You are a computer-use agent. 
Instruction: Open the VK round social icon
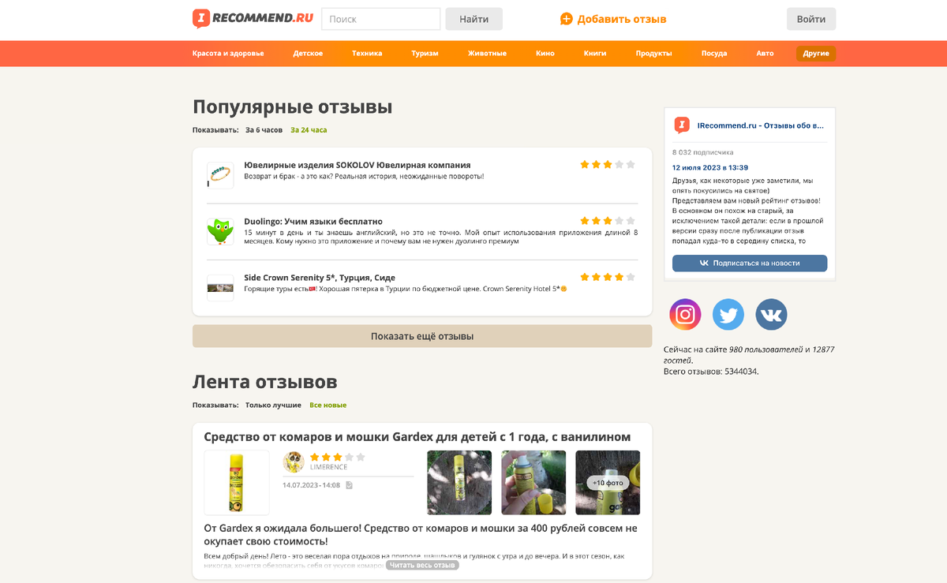[x=771, y=314]
